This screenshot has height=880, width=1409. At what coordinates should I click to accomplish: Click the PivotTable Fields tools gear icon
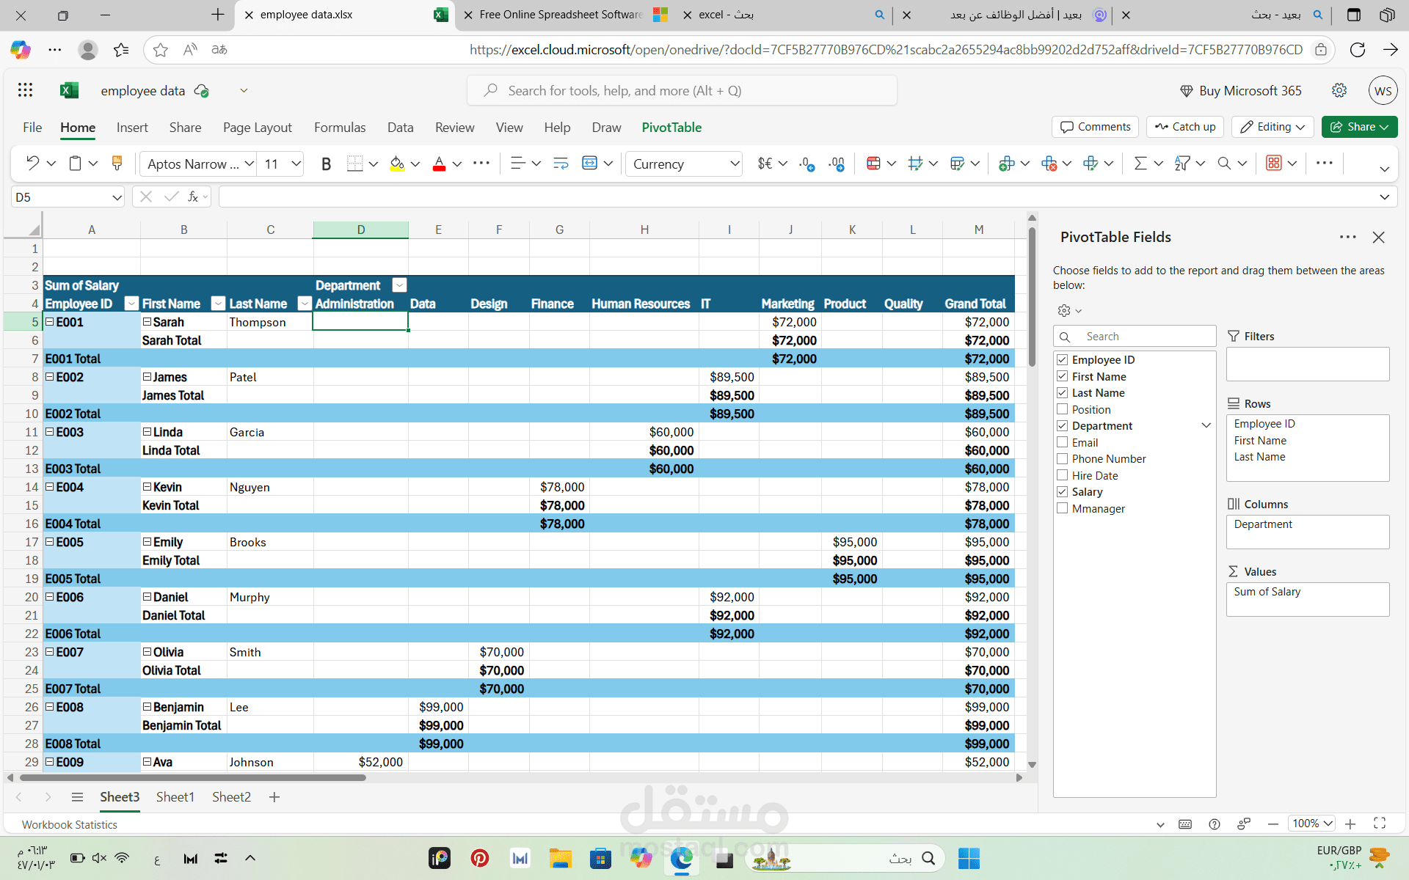pyautogui.click(x=1064, y=310)
